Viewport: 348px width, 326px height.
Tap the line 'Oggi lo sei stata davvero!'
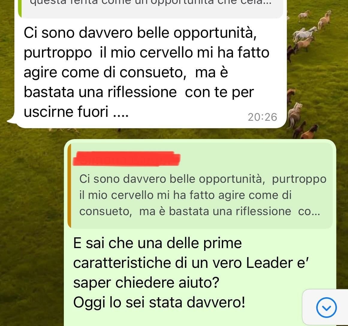pyautogui.click(x=159, y=303)
